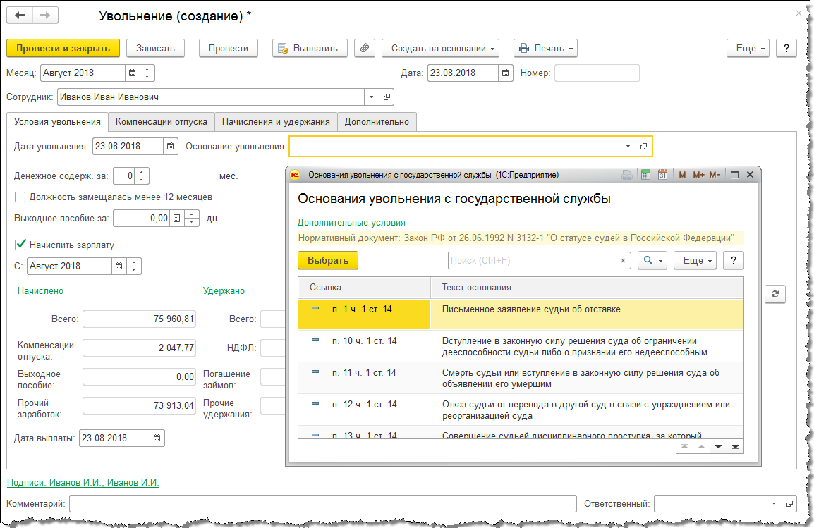Open calendar icon in popup title bar
The height and width of the screenshot is (528, 814).
[662, 175]
